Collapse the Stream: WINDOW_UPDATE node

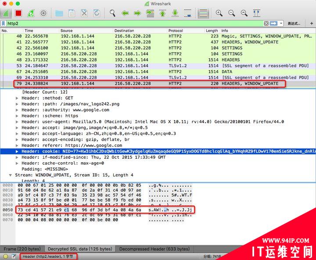[10, 175]
